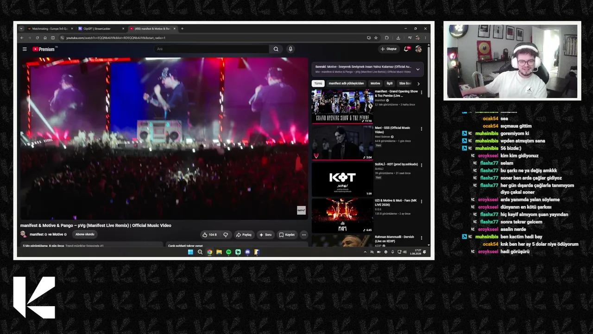Open the manifest channel name link
The image size is (593, 334).
pyautogui.click(x=37, y=235)
